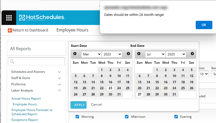
Task: Open the apps grid menu icon
Action: coord(9,18)
